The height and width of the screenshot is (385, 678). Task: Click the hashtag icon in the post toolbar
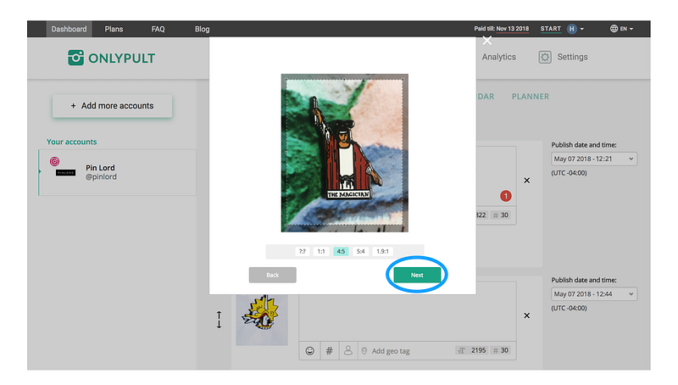pos(329,351)
